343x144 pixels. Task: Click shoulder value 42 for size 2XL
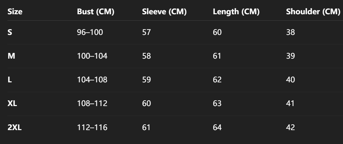pyautogui.click(x=290, y=128)
